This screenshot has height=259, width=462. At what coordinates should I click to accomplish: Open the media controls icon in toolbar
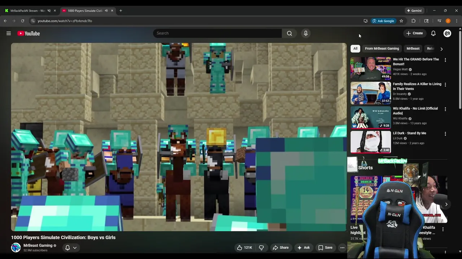click(439, 21)
